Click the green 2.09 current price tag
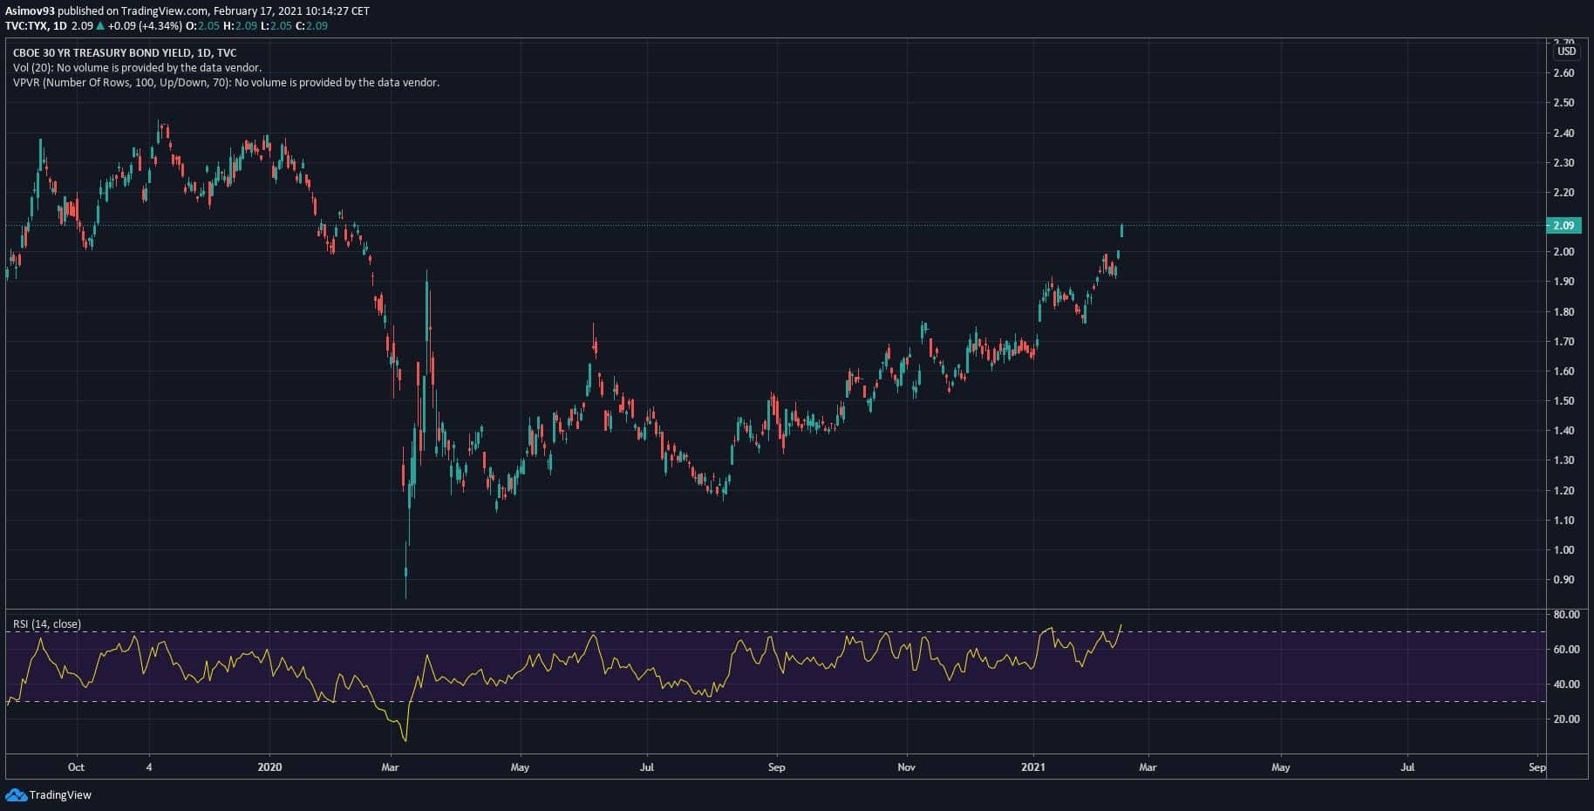The image size is (1594, 811). tap(1563, 225)
